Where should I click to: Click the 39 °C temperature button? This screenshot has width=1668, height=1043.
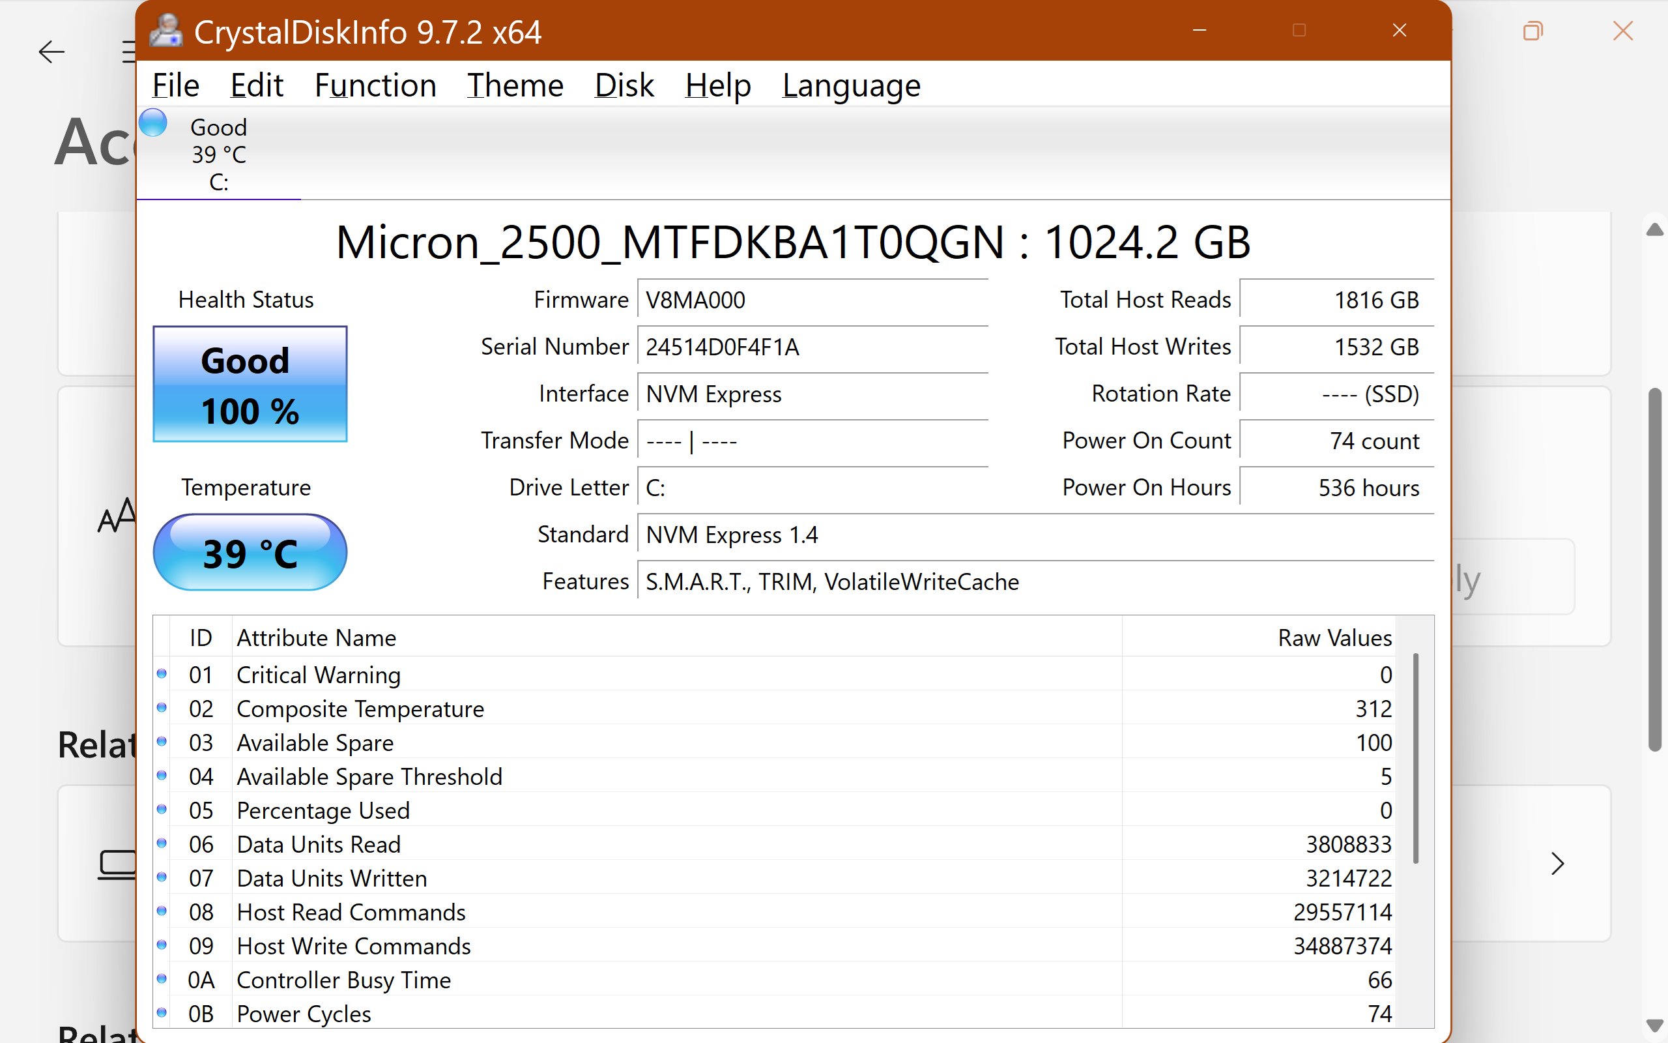click(x=250, y=553)
